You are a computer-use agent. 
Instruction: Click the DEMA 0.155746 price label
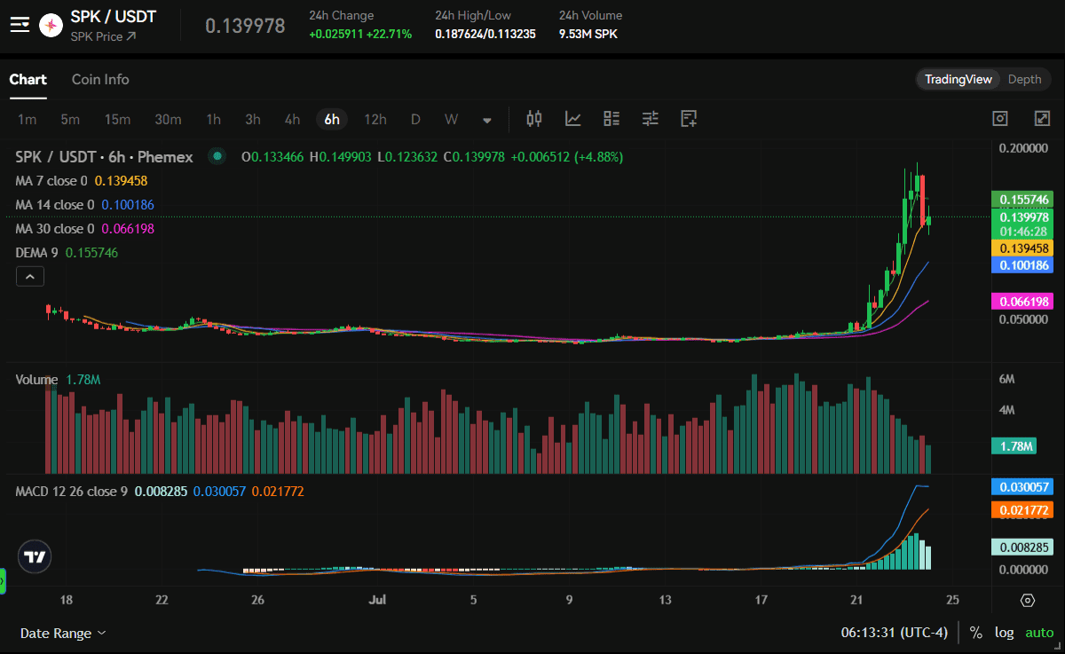(x=1024, y=199)
